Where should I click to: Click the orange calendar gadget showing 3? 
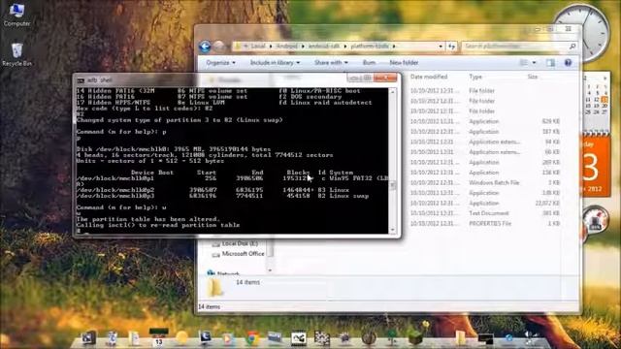(x=595, y=165)
